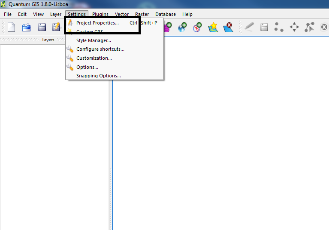Click the Remove Layer icon
Viewport: 329px width, 230px height.
228,27
